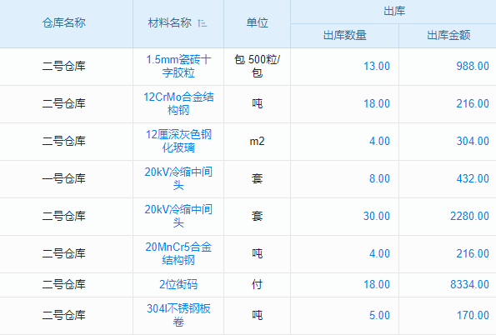Open the 12CrMo合金结构钢 material link

point(178,103)
